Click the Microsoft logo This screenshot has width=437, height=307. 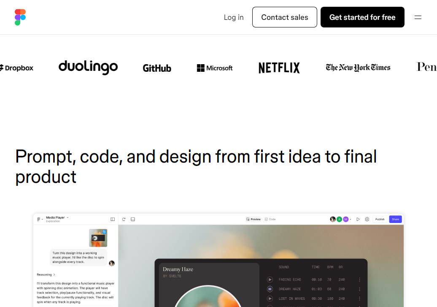(x=215, y=68)
